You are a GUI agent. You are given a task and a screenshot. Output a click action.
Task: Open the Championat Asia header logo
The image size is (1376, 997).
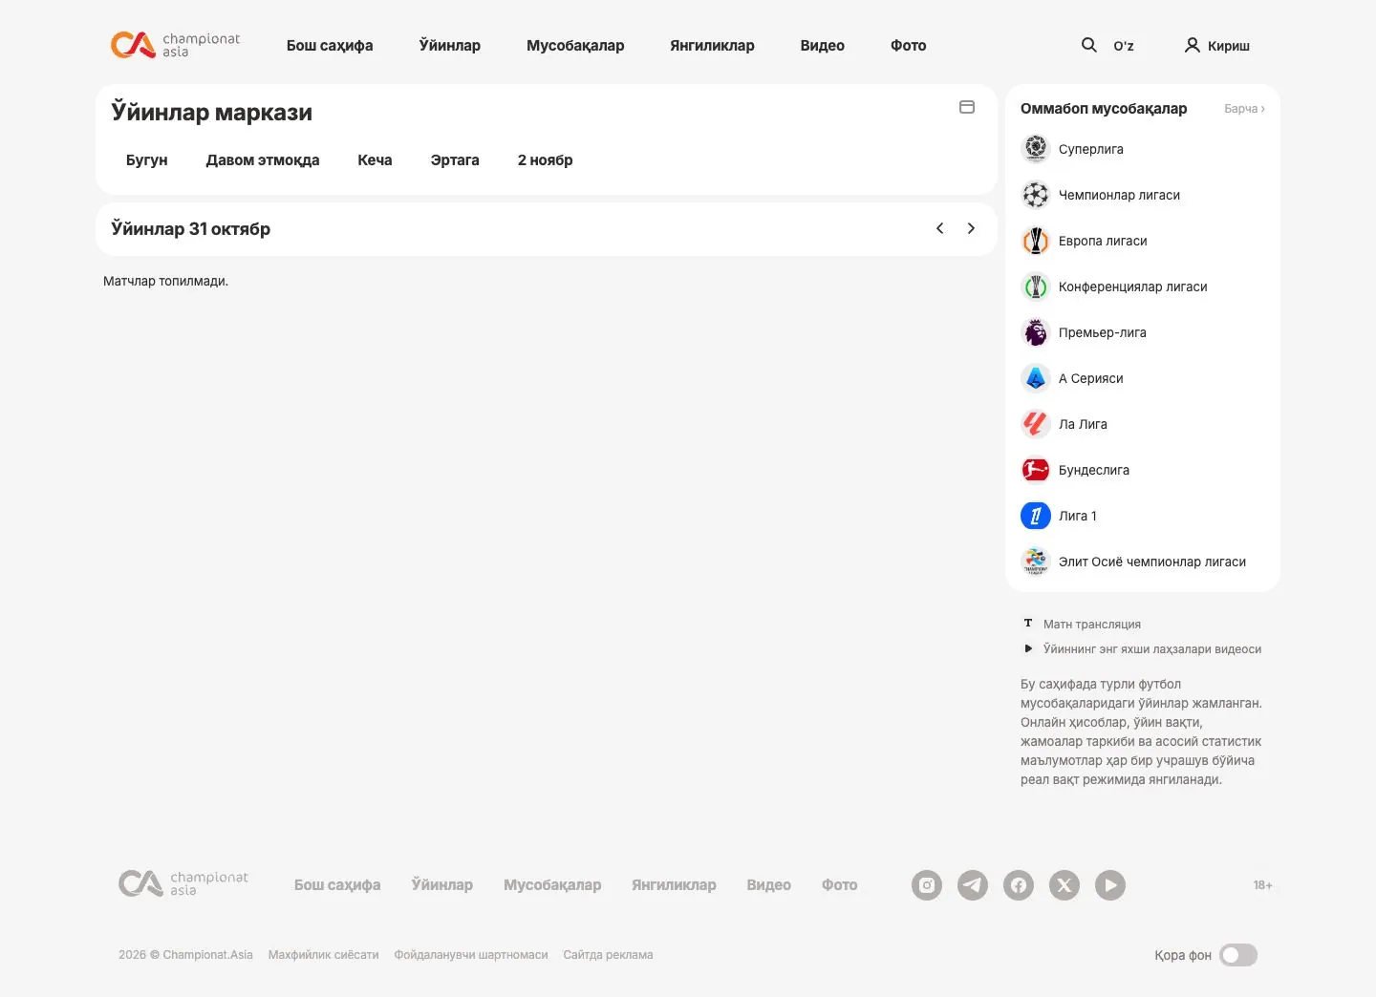pos(175,45)
